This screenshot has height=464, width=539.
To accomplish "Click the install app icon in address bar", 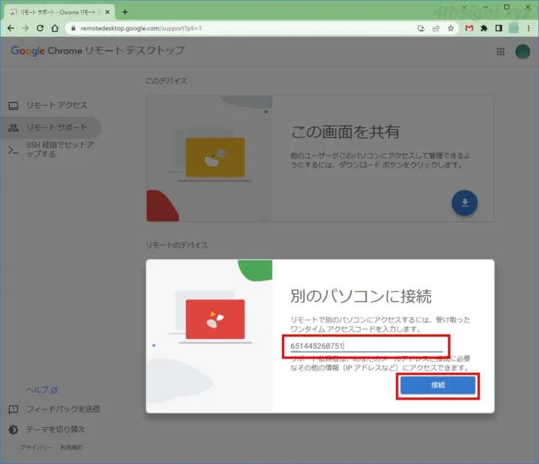I will tap(421, 28).
